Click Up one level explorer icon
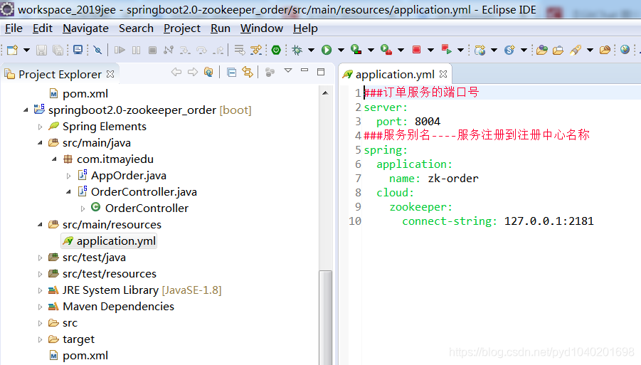Screen dimensions: 641x365 tap(209, 73)
